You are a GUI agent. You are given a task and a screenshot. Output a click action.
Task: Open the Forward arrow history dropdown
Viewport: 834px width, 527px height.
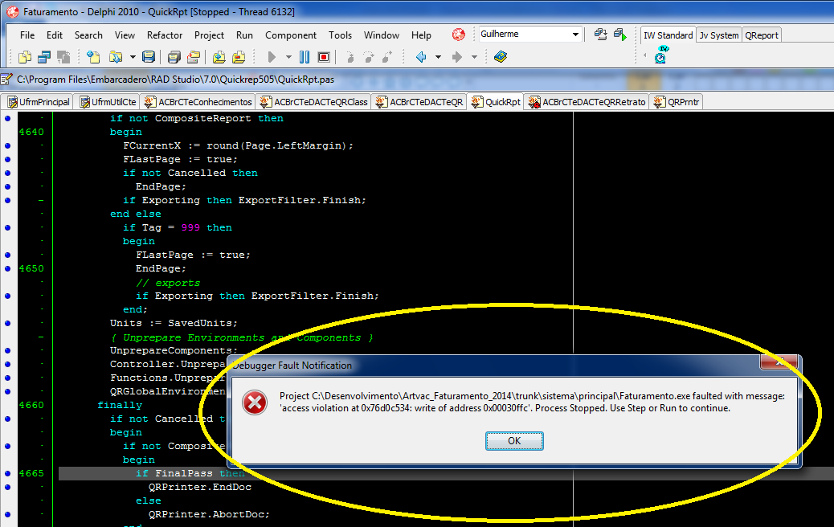pos(474,57)
